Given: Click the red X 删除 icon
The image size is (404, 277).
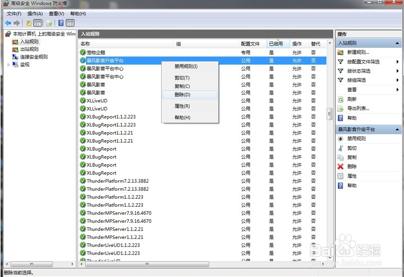Looking at the screenshot, I should coord(340,167).
